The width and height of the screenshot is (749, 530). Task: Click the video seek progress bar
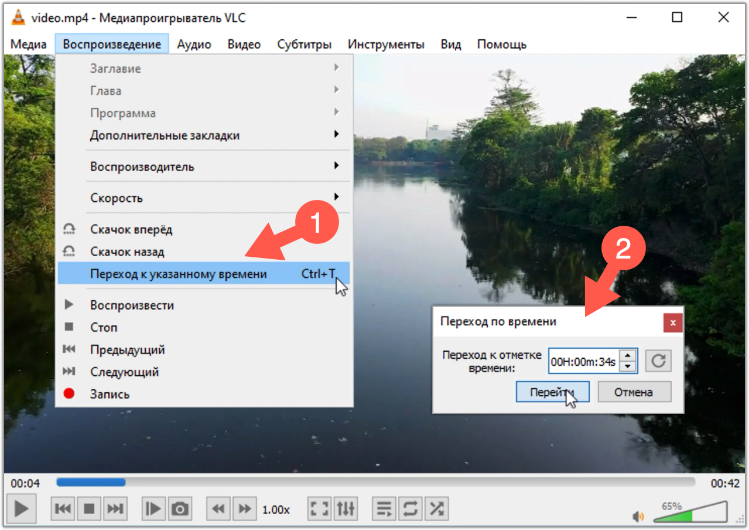click(375, 483)
